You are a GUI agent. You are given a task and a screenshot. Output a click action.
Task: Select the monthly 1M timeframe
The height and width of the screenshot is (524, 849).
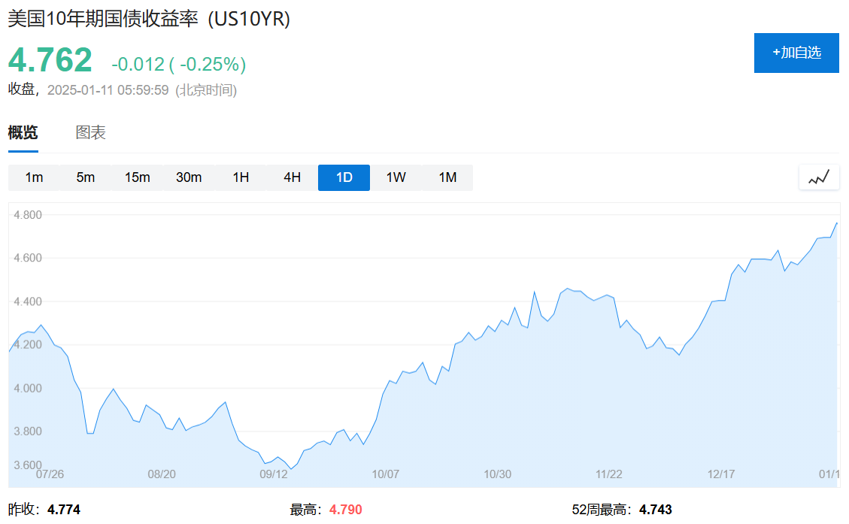point(447,177)
